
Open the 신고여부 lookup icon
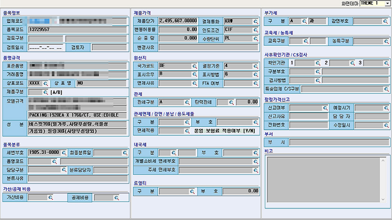pos(325,109)
